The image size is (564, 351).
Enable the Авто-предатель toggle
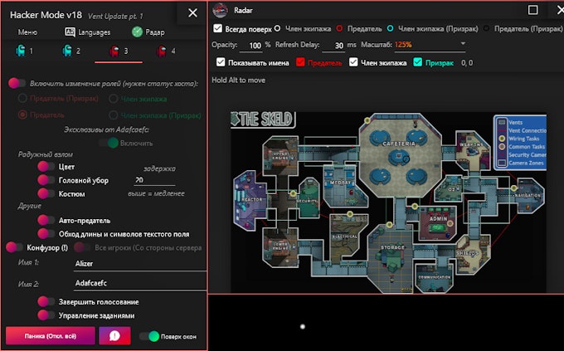pos(46,220)
